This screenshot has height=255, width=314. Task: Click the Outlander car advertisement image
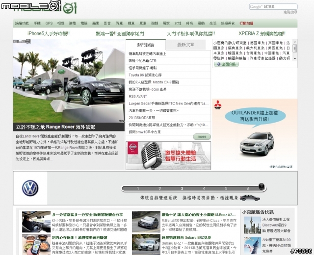tap(255, 134)
